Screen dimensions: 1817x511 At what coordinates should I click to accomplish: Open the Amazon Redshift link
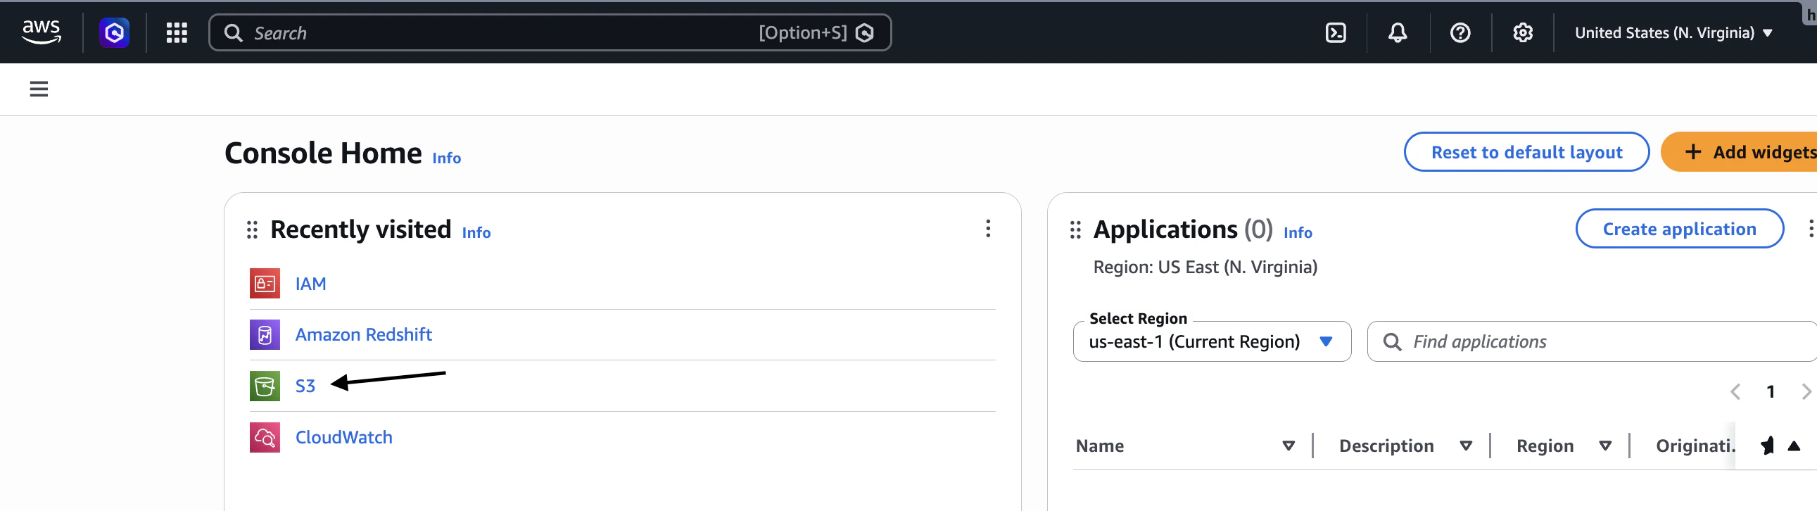click(363, 334)
